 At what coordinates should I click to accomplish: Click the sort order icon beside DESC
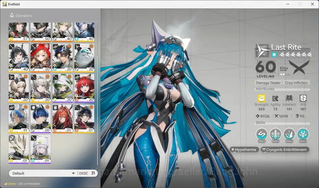click(93, 173)
